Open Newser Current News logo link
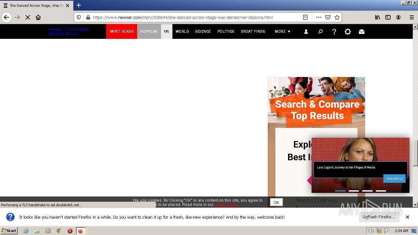418x235 pixels. [70, 31]
